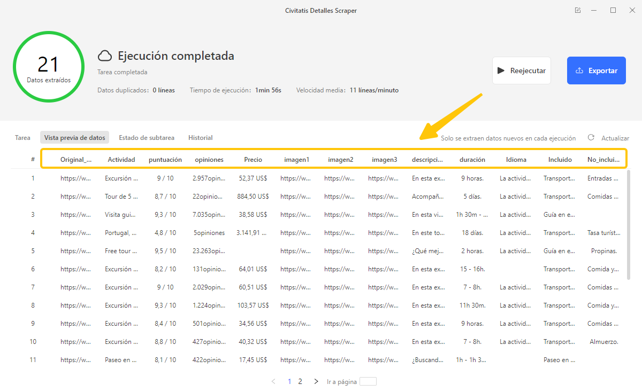This screenshot has width=642, height=392.
Task: Click the refresh icon beside Actualizar
Action: 591,138
